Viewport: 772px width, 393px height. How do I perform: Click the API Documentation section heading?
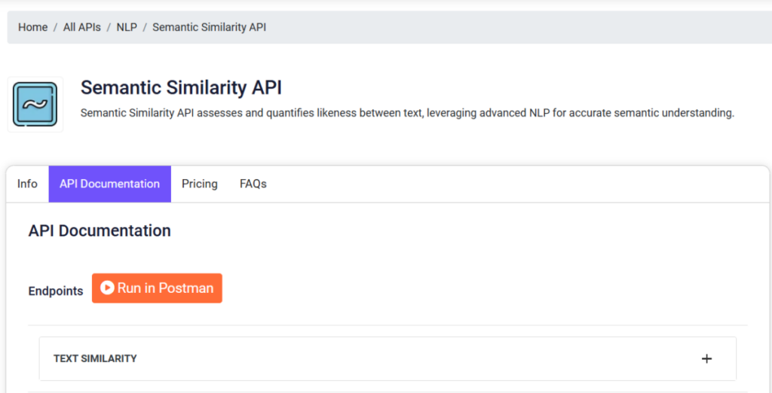pos(100,230)
